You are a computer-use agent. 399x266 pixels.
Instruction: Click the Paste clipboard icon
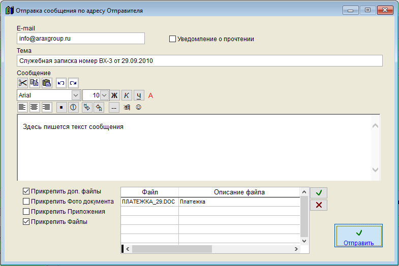tap(46, 83)
